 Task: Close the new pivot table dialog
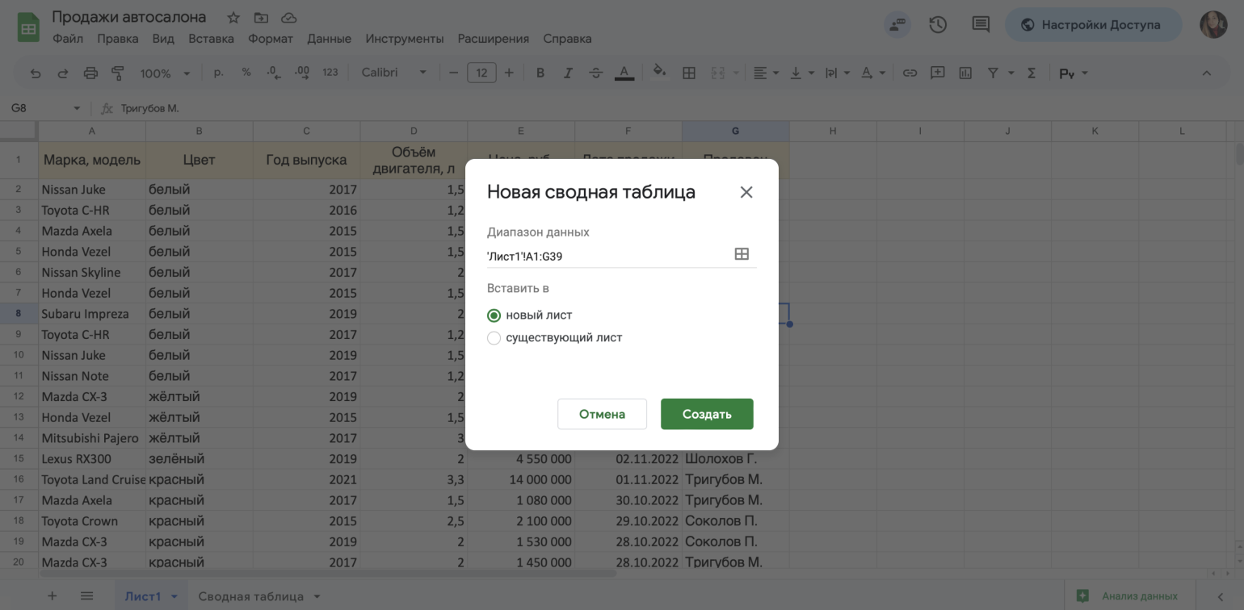(x=746, y=192)
